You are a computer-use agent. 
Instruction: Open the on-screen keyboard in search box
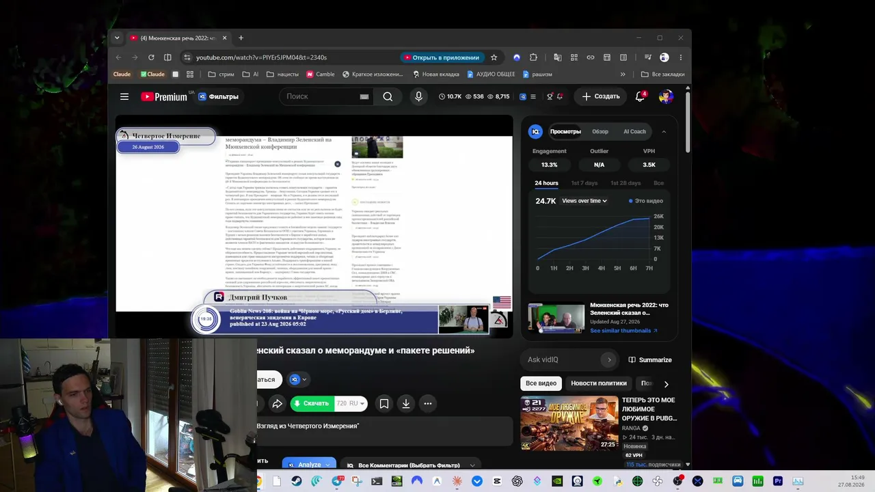[364, 97]
